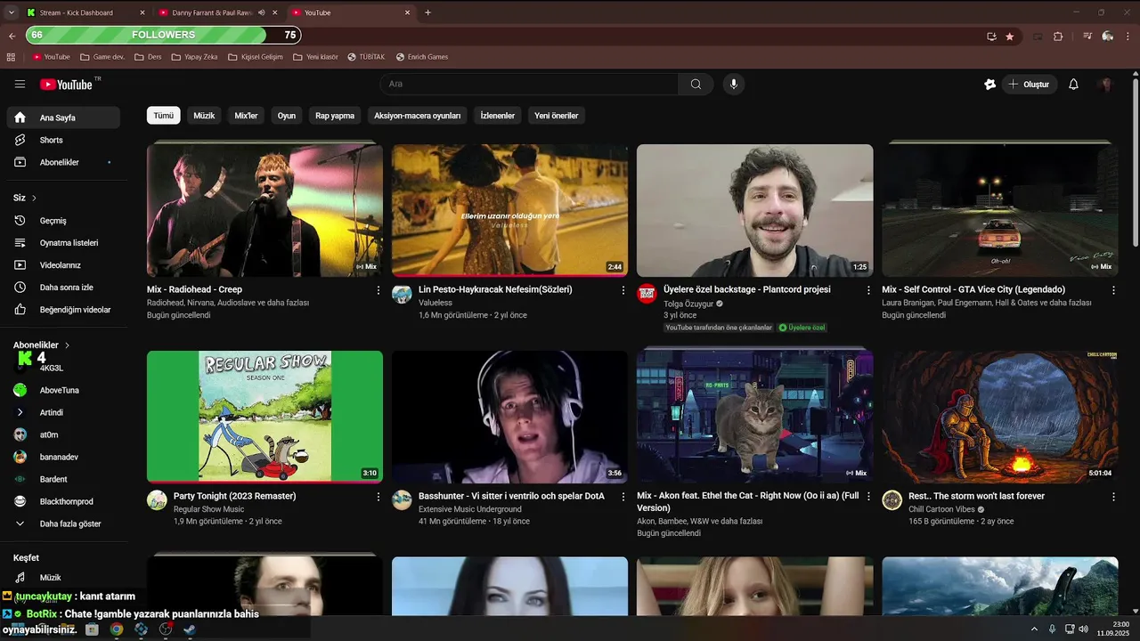Click the YouTube logo
The height and width of the screenshot is (641, 1140).
[66, 85]
